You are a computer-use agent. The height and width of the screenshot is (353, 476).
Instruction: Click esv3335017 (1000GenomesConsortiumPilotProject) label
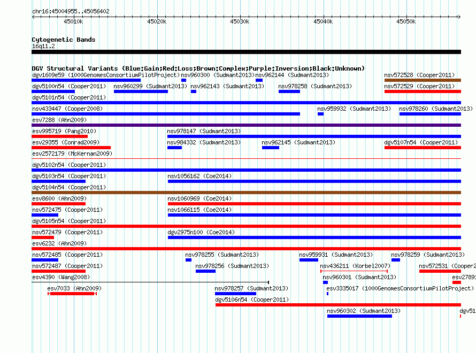point(400,288)
